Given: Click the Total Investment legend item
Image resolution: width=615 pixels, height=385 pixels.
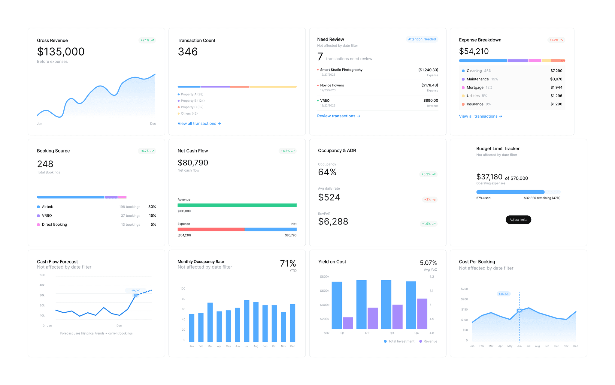Looking at the screenshot, I should [399, 341].
